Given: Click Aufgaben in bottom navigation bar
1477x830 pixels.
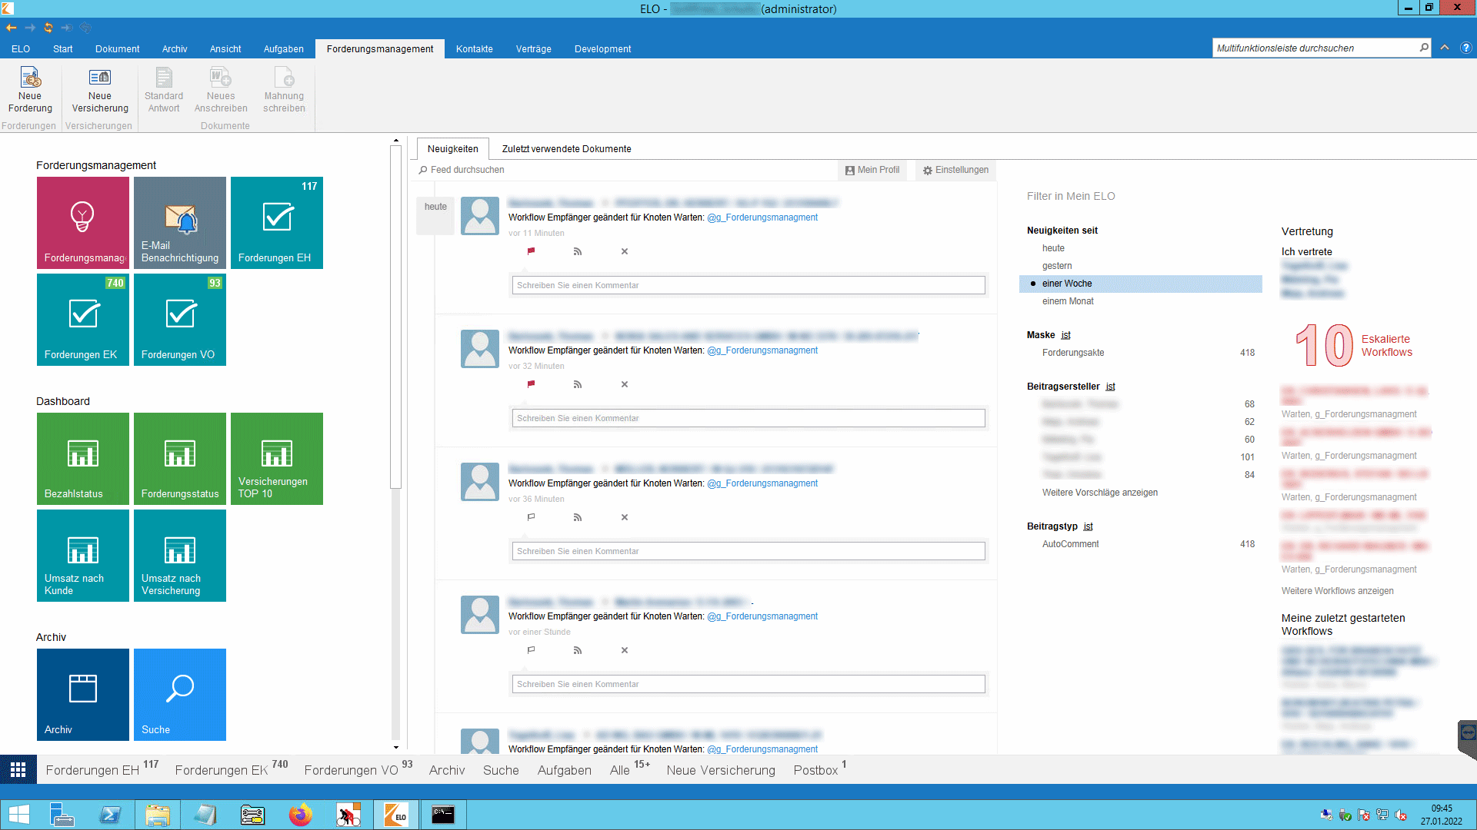Looking at the screenshot, I should point(565,770).
